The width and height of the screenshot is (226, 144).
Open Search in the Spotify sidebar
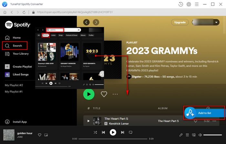(14, 46)
